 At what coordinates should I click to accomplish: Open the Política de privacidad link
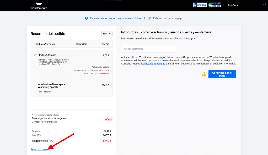point(153,64)
